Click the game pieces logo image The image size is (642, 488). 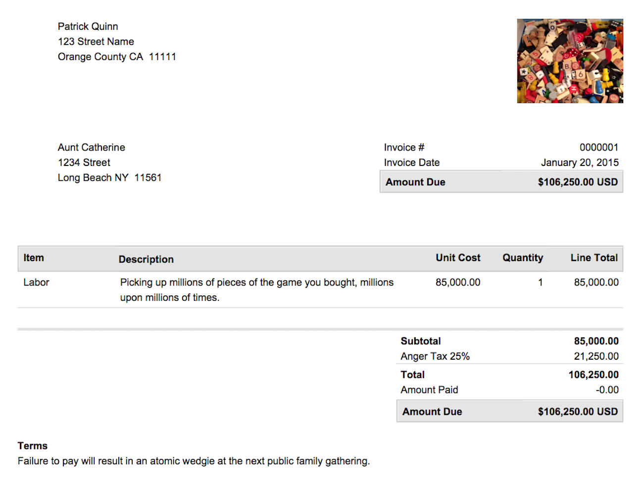570,61
